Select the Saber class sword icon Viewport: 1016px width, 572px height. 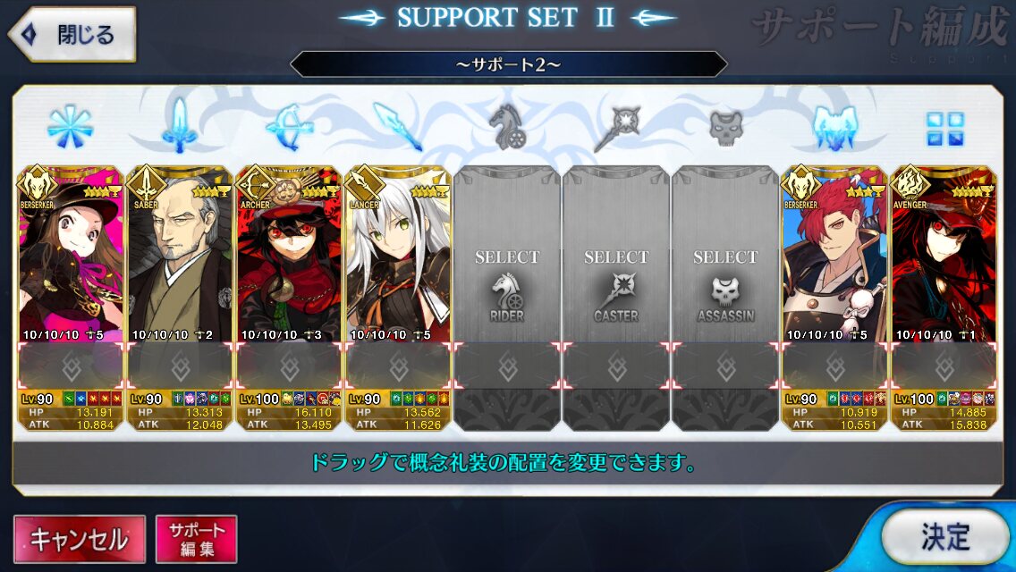click(180, 126)
